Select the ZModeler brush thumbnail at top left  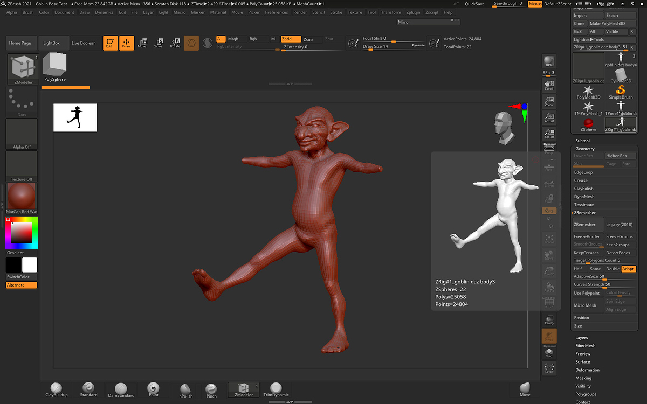[23, 69]
